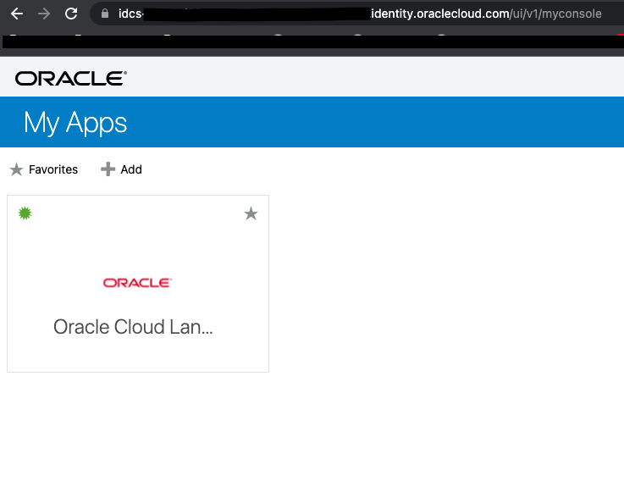Screen dimensions: 624x487
Task: Click the black Oracle logo in header
Action: pyautogui.click(x=70, y=79)
